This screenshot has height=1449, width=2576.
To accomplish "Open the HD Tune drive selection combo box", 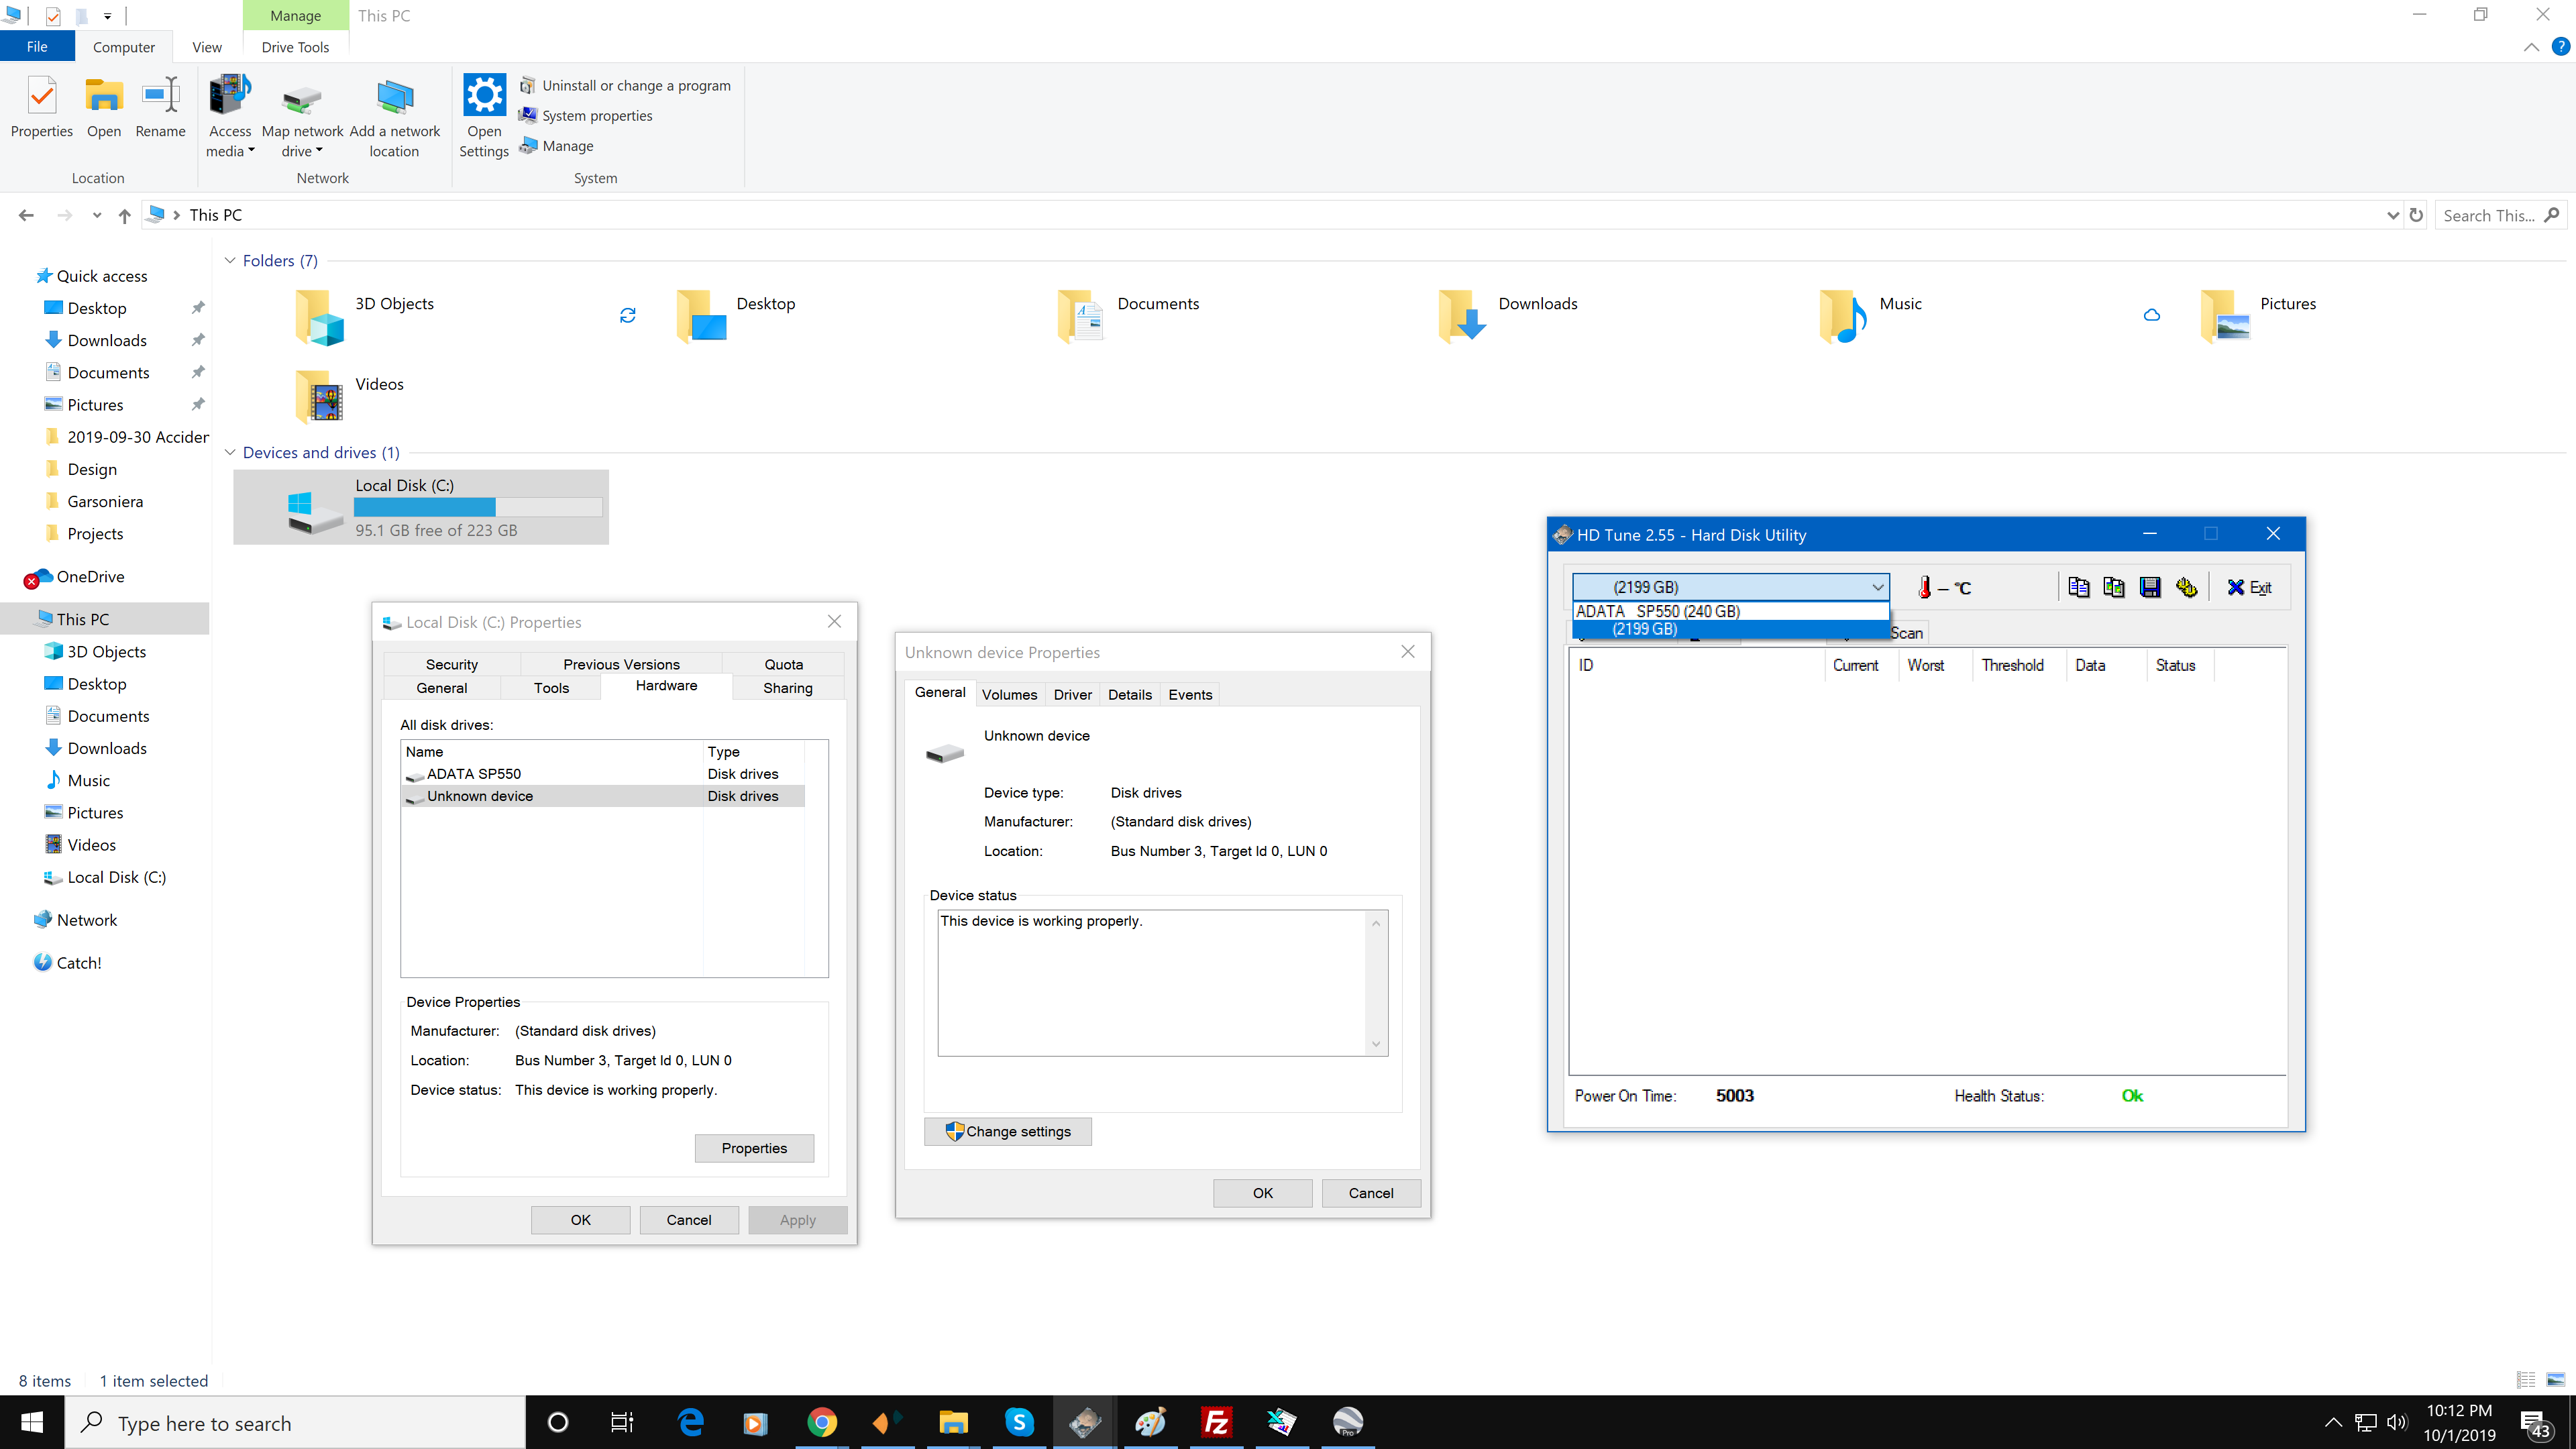I will (x=1730, y=587).
